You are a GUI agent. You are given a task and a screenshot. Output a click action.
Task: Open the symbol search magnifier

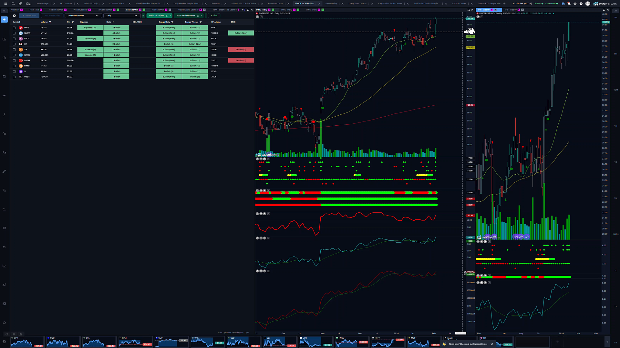point(13,4)
